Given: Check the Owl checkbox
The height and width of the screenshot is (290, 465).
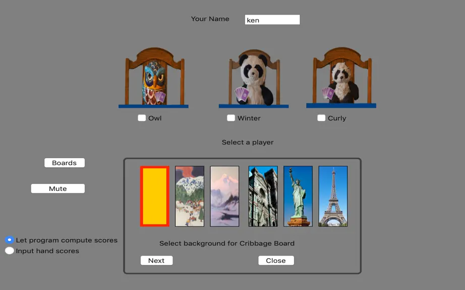Looking at the screenshot, I should click(x=142, y=118).
